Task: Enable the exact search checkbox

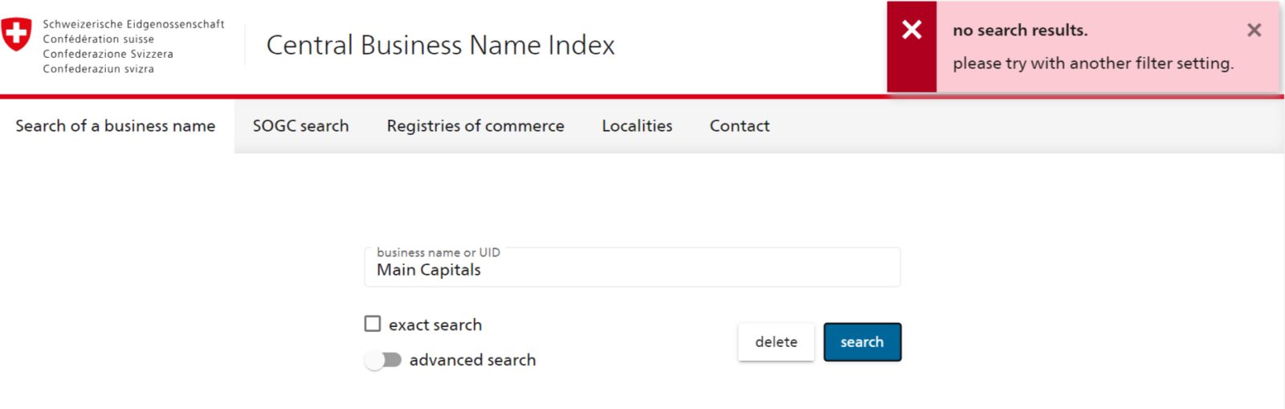Action: (x=373, y=324)
